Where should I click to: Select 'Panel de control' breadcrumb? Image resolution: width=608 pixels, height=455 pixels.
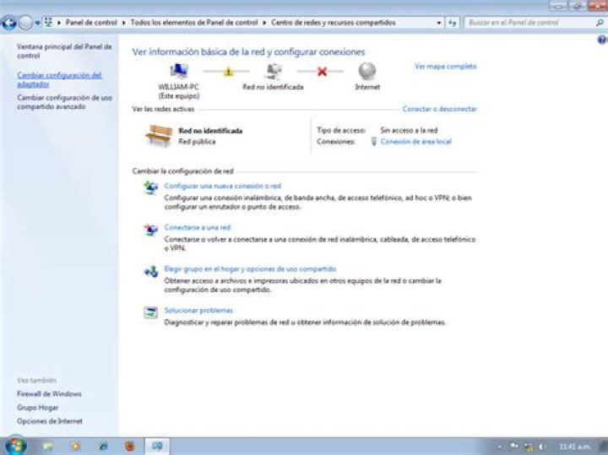point(91,23)
